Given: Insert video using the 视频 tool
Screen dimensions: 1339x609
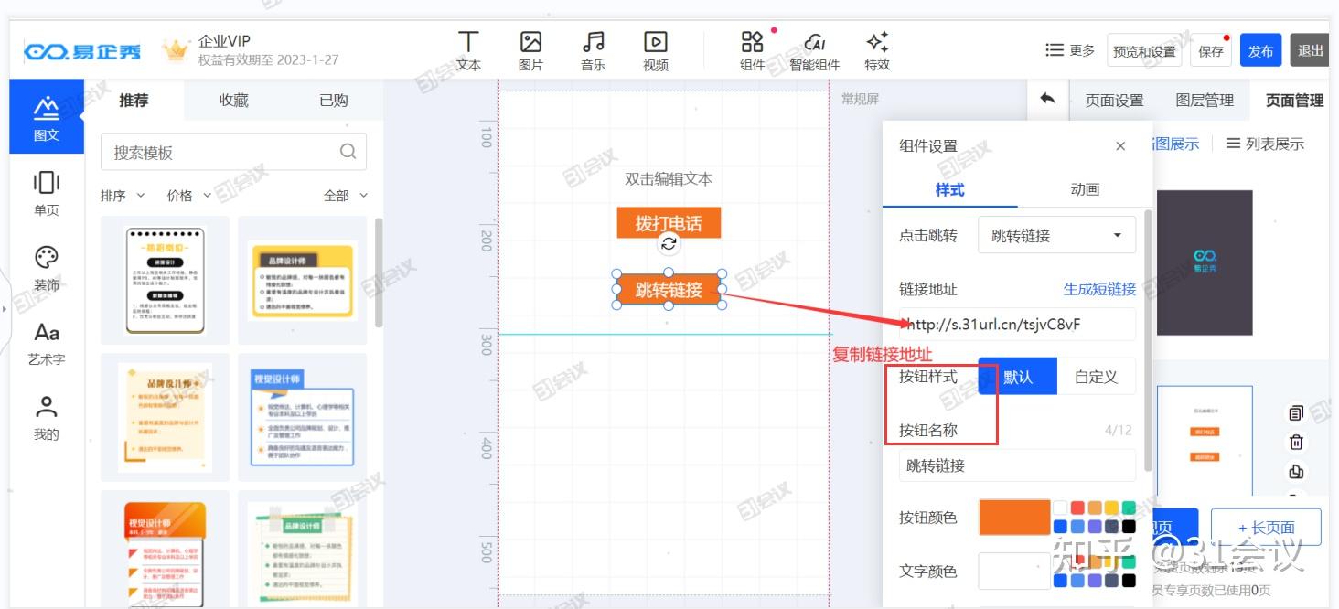Looking at the screenshot, I should coord(655,50).
